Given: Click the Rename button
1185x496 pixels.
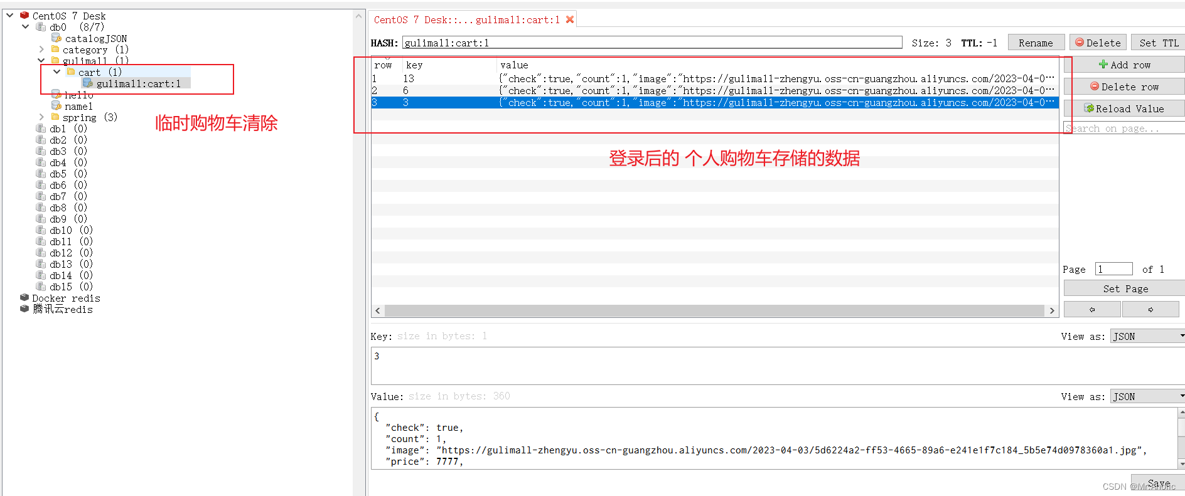Looking at the screenshot, I should coord(1036,43).
